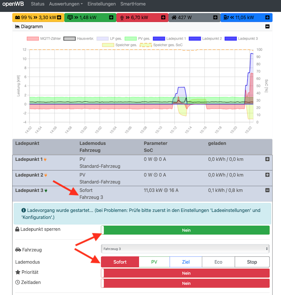281x295 pixels.
Task: Expand the charging 11,05 kW tile
Action: [267, 18]
